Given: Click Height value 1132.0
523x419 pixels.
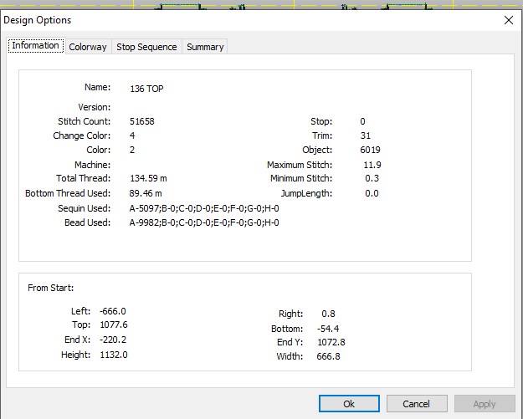Looking at the screenshot, I should pyautogui.click(x=114, y=355).
